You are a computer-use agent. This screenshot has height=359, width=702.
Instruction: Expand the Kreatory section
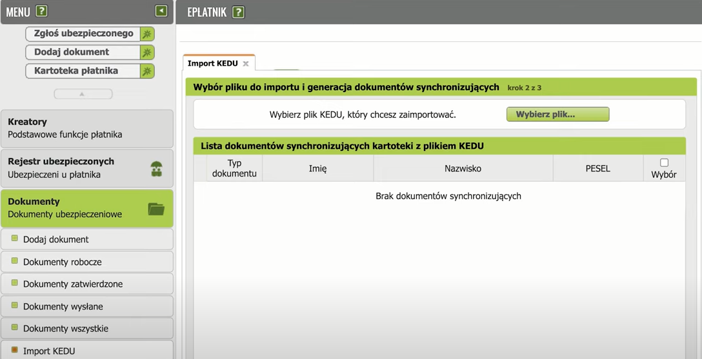point(87,128)
